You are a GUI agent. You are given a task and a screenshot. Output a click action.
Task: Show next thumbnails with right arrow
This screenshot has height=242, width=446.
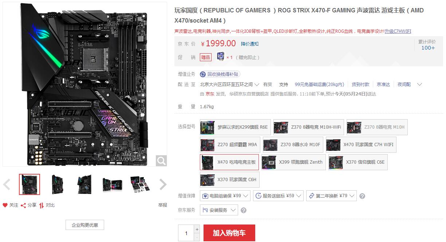(163, 184)
